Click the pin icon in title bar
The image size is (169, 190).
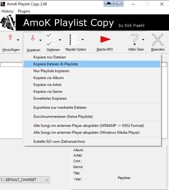pyautogui.click(x=119, y=3)
